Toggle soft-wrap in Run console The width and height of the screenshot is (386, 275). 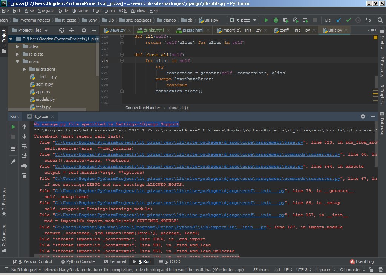(x=24, y=147)
